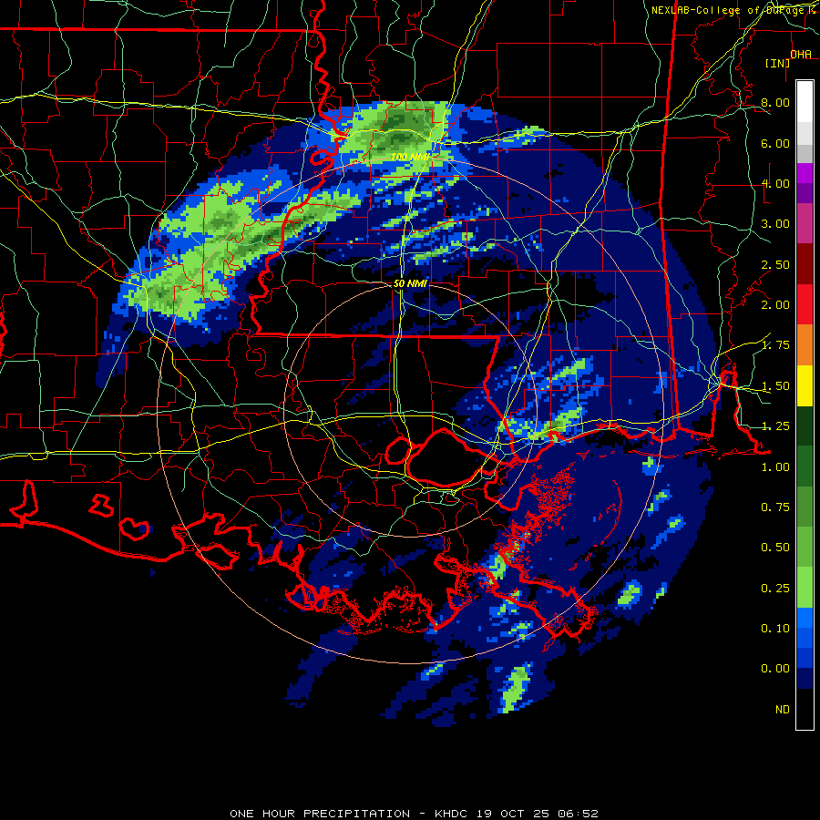Click the [IN] units label
This screenshot has width=820, height=820.
coord(778,63)
